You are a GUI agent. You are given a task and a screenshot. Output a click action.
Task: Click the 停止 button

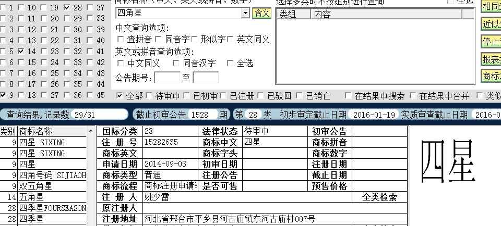[491, 42]
